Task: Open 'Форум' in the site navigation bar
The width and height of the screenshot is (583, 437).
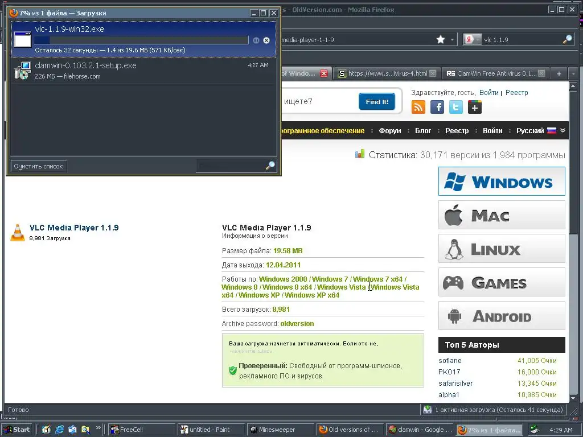Action: pos(389,131)
